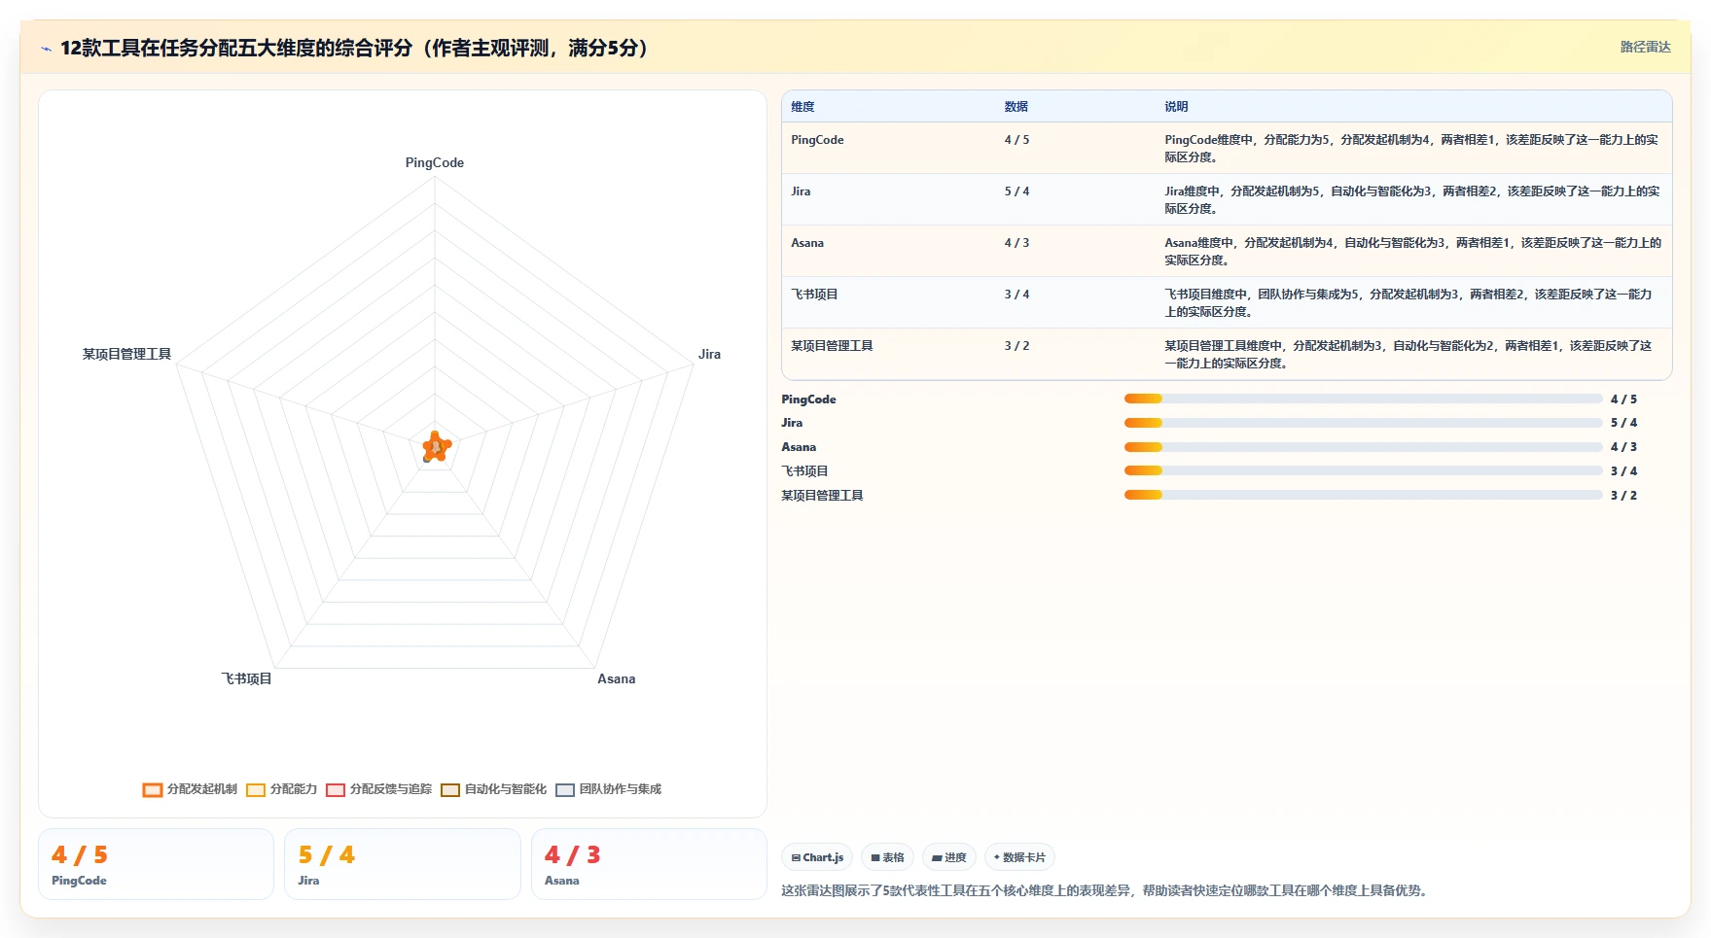Click the 飞书项目 table row name
This screenshot has width=1711, height=938.
(814, 295)
